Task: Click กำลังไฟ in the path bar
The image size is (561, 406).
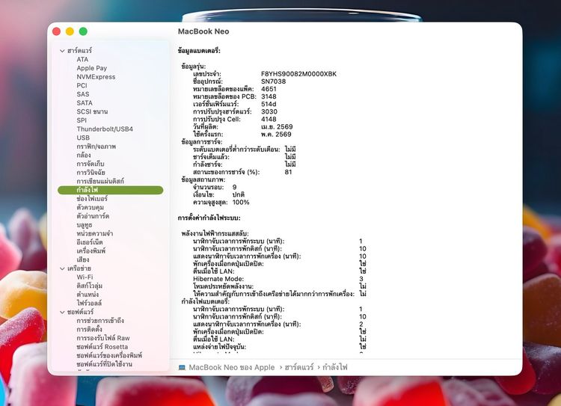Action: (335, 367)
